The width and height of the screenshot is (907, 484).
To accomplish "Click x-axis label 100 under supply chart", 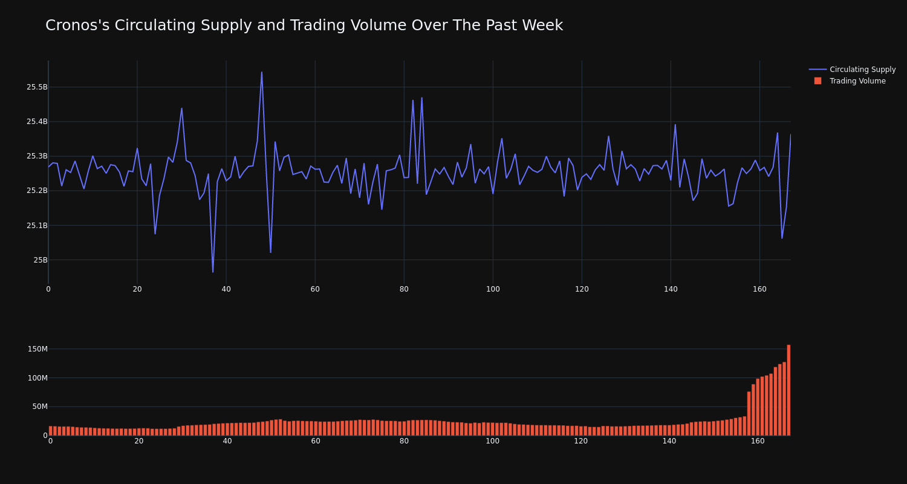I will (493, 289).
